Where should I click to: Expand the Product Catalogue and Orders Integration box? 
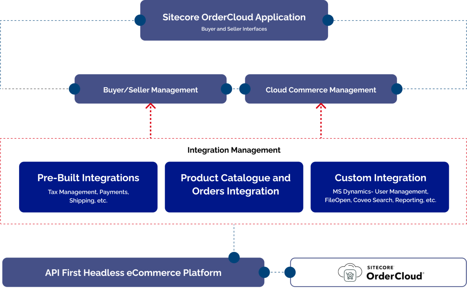click(x=234, y=187)
